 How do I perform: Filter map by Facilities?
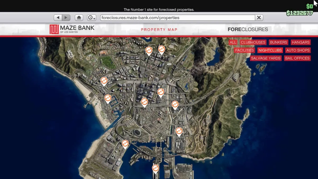point(244,50)
